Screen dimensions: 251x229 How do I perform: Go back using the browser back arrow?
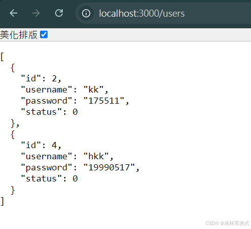(x=14, y=13)
